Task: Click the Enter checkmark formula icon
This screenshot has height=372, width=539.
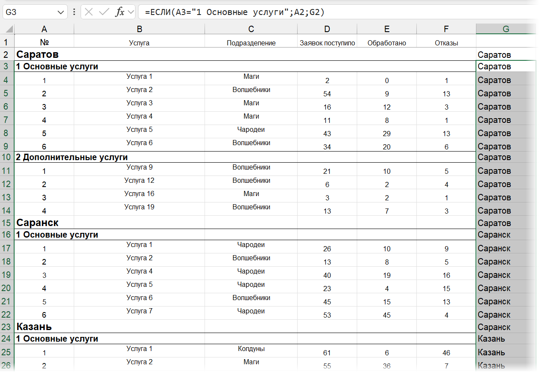Action: (x=104, y=12)
